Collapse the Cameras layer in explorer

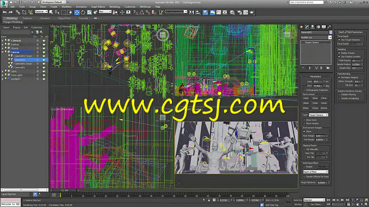tap(3, 52)
